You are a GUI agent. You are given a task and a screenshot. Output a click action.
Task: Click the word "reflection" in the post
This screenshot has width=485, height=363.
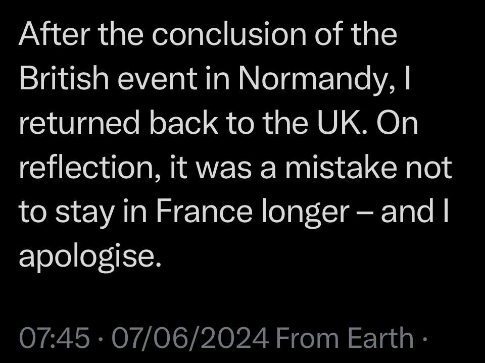(x=87, y=168)
